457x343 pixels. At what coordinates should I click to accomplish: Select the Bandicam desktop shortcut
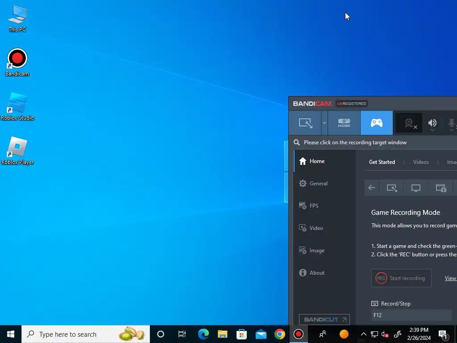[17, 63]
